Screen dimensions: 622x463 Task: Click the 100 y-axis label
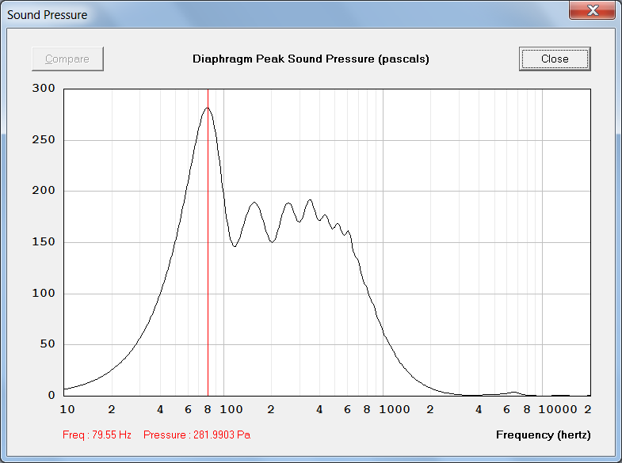(44, 293)
